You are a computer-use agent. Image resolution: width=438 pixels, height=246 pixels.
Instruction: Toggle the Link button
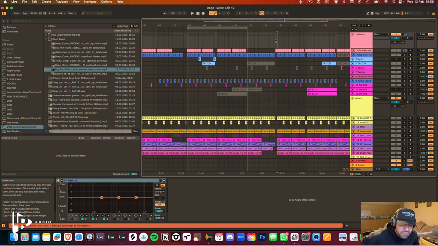click(16, 13)
